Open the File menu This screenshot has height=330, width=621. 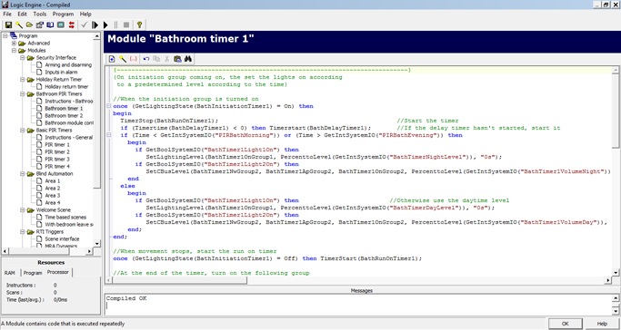coord(7,14)
